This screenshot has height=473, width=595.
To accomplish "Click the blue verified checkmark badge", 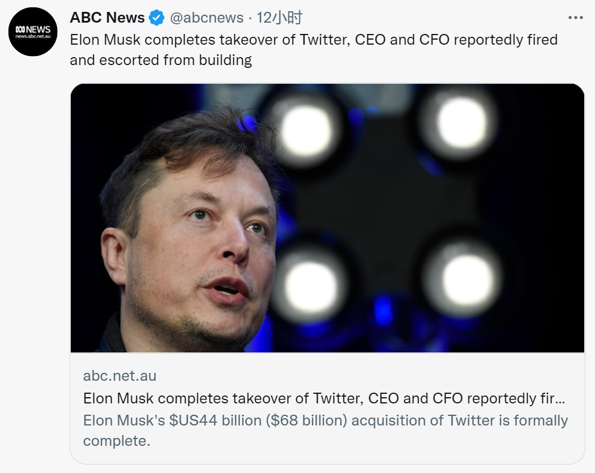I will click(156, 18).
